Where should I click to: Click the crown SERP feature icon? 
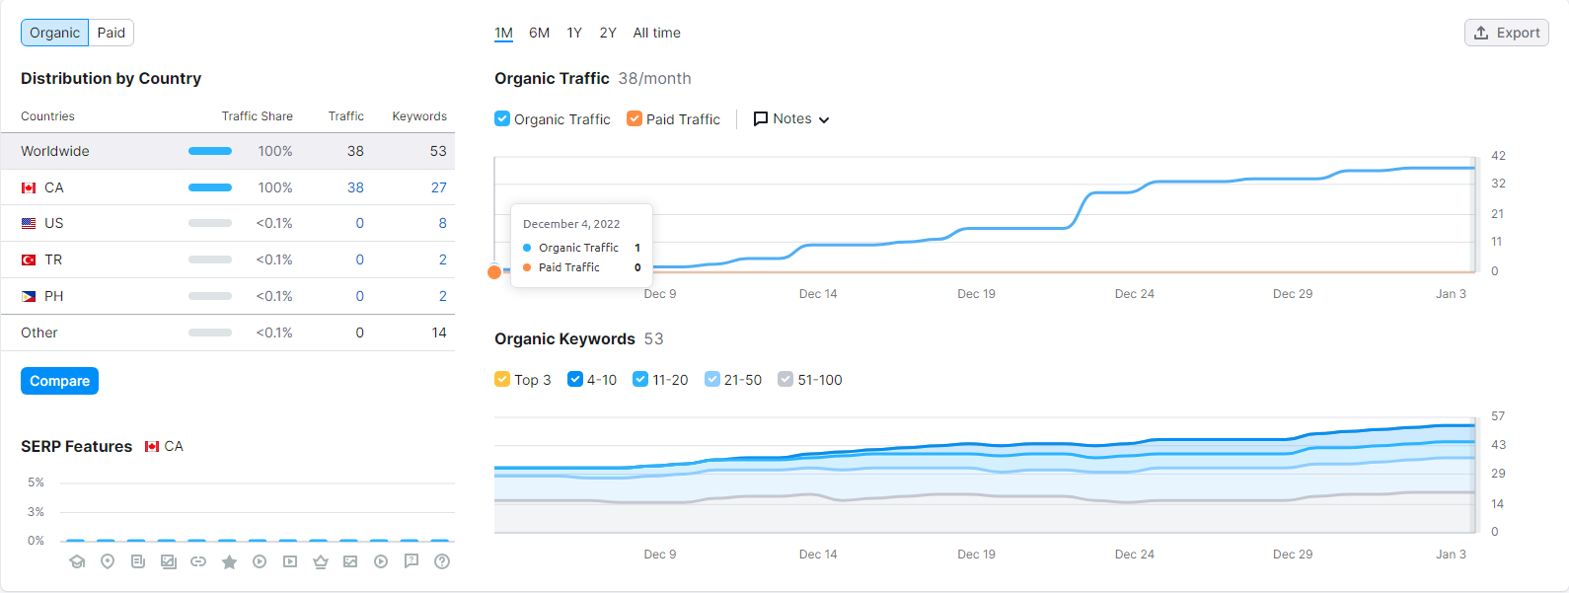[x=320, y=561]
